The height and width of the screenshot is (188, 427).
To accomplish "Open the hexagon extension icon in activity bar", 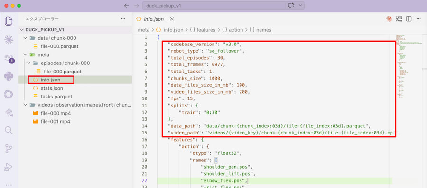I will 9,94.
